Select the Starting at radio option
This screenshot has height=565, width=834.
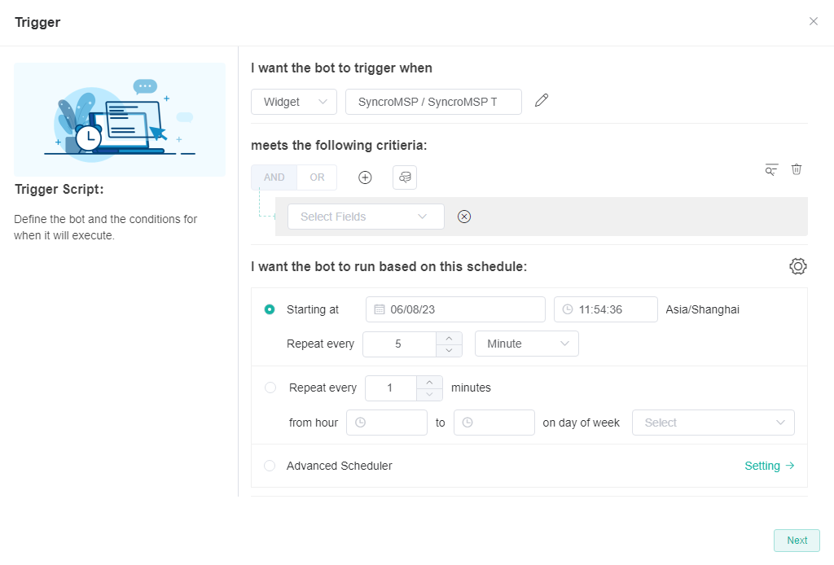coord(270,309)
